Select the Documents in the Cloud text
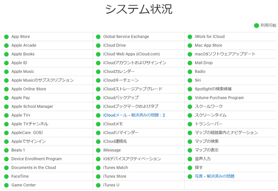Viewport: 278px width, 191px height. (x=33, y=168)
